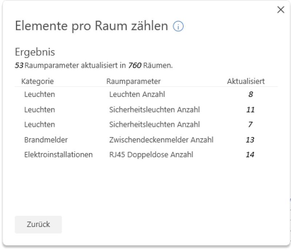Select the RJ45 Doppeldose Anzahl parameter
Viewport: 291px width, 250px height.
pos(151,155)
